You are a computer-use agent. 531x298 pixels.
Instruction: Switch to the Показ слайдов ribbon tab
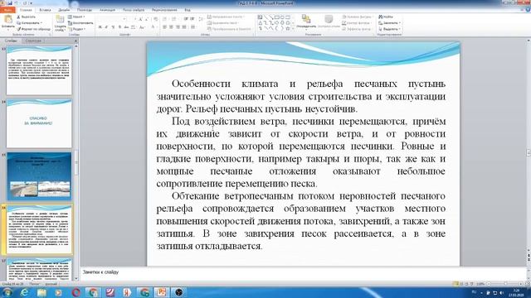coord(134,10)
